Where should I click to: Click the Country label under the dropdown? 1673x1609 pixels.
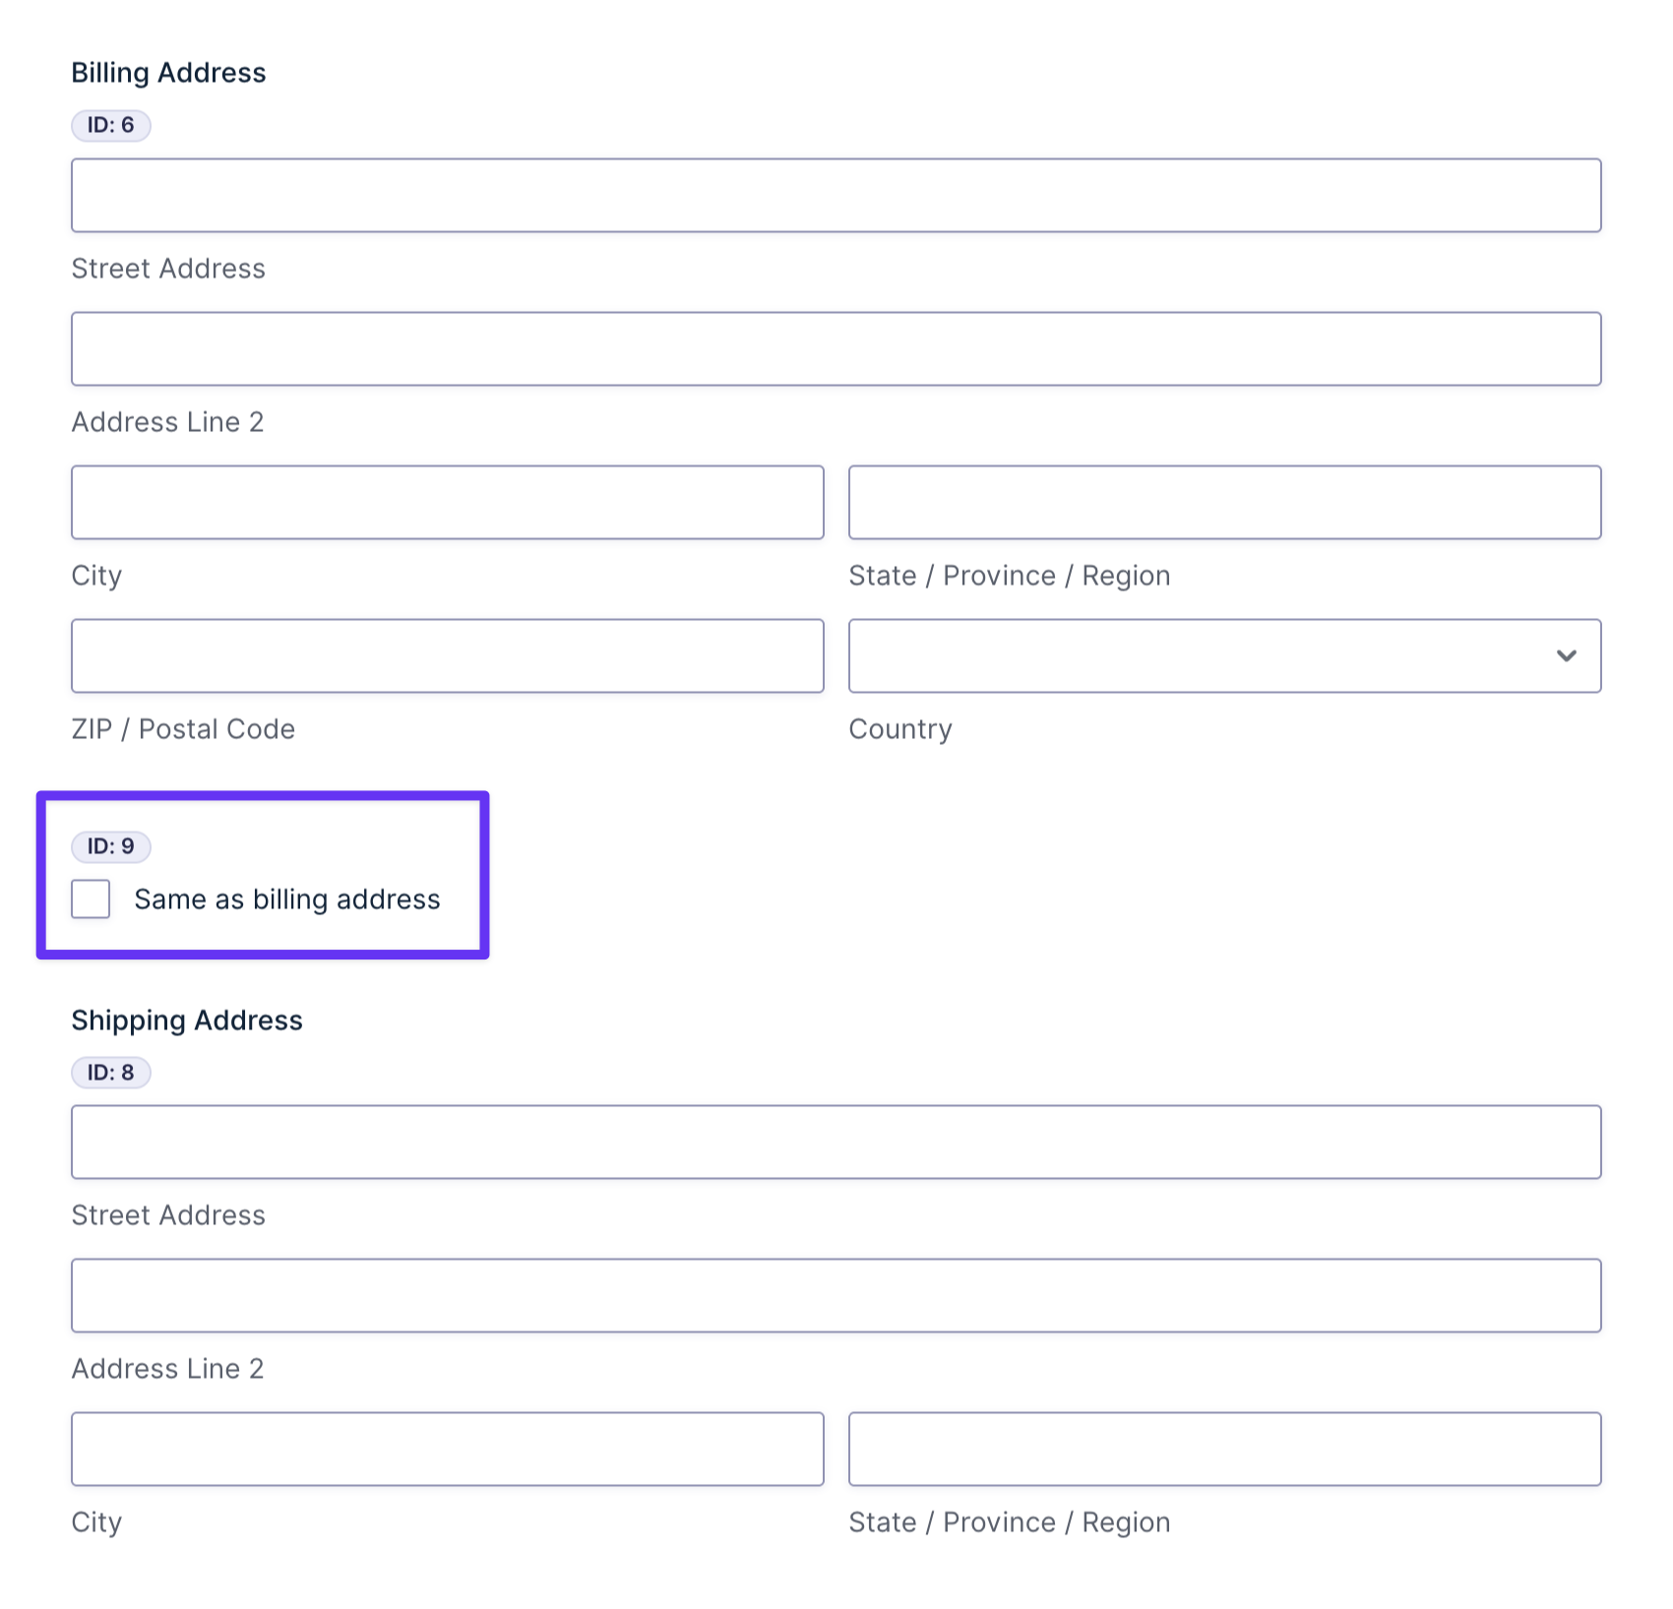click(900, 729)
